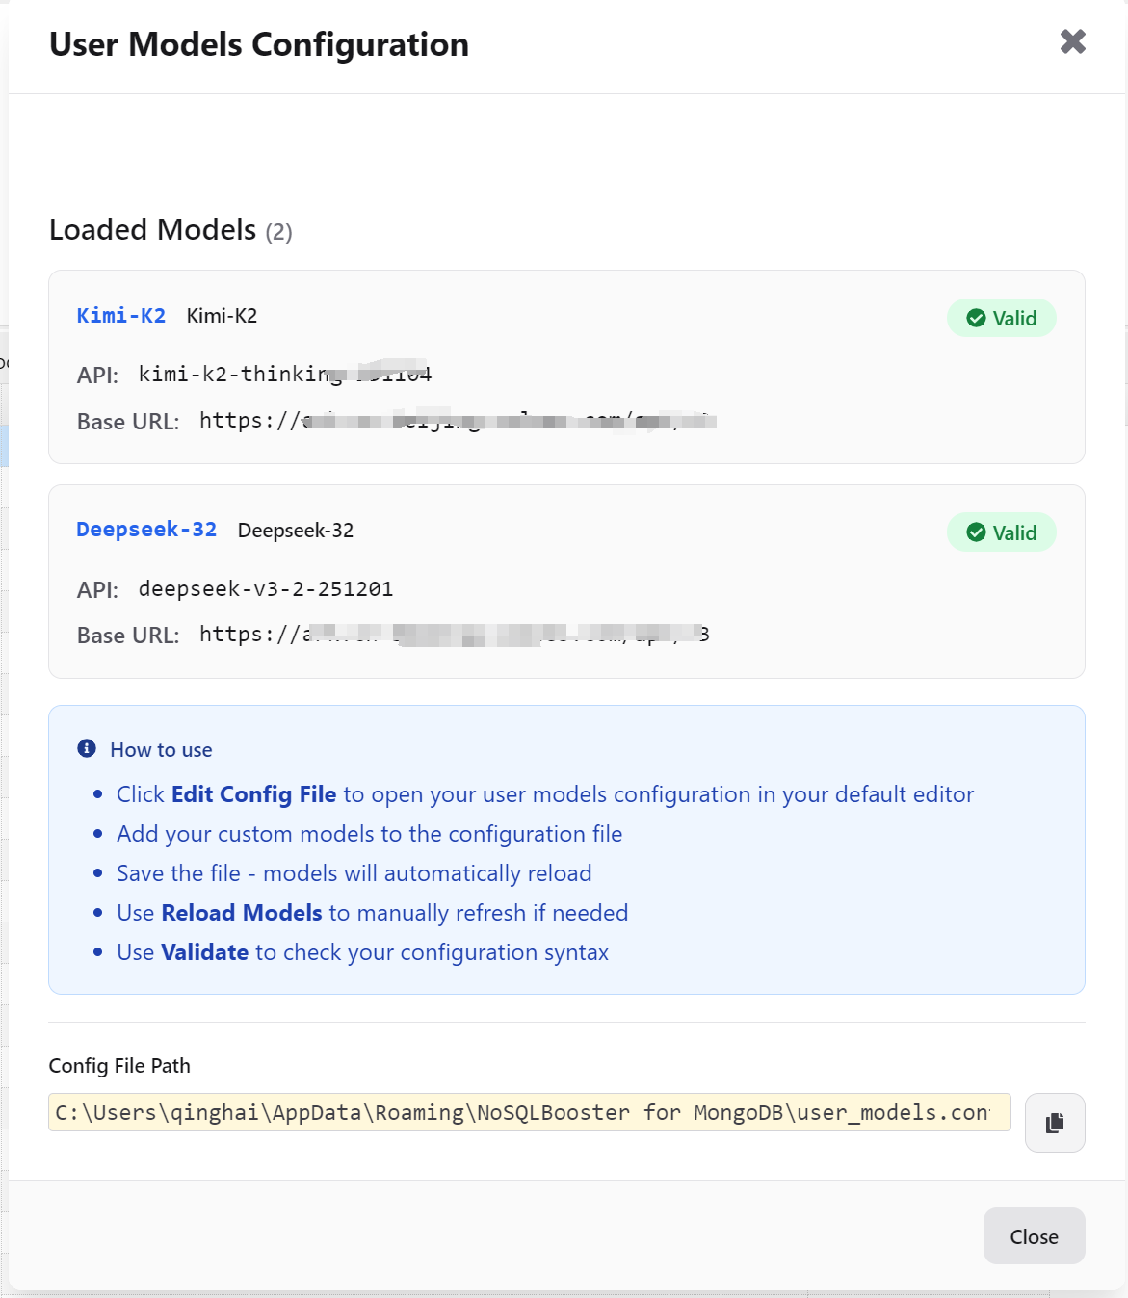Click the Deepseek-32 model name link
Viewport: 1128px width, 1298px height.
(x=146, y=530)
